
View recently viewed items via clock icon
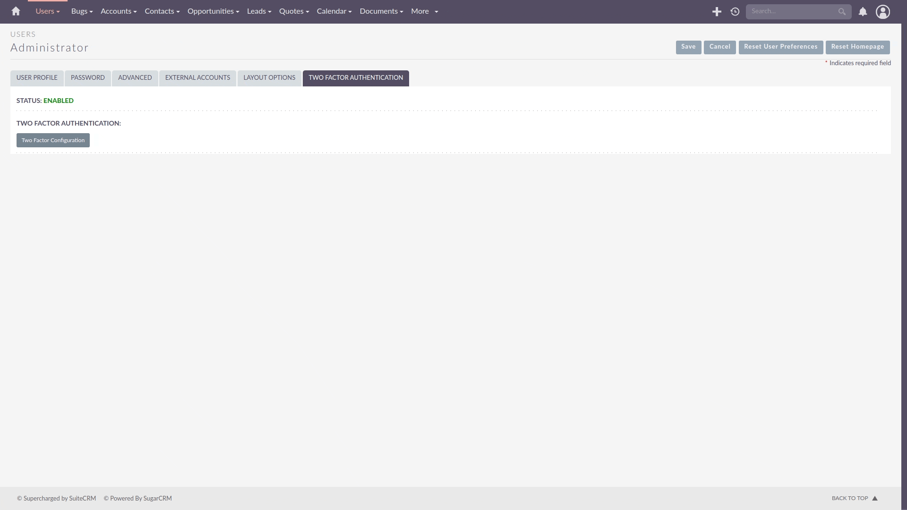pos(735,11)
